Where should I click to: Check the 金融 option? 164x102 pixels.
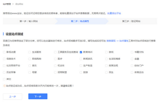(x=132, y=59)
